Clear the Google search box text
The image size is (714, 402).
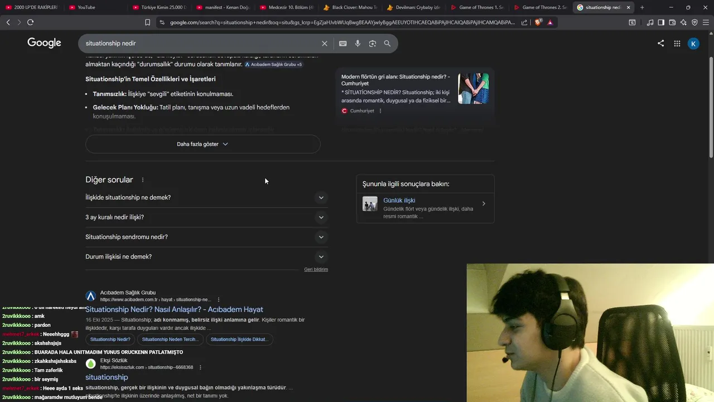(x=325, y=44)
